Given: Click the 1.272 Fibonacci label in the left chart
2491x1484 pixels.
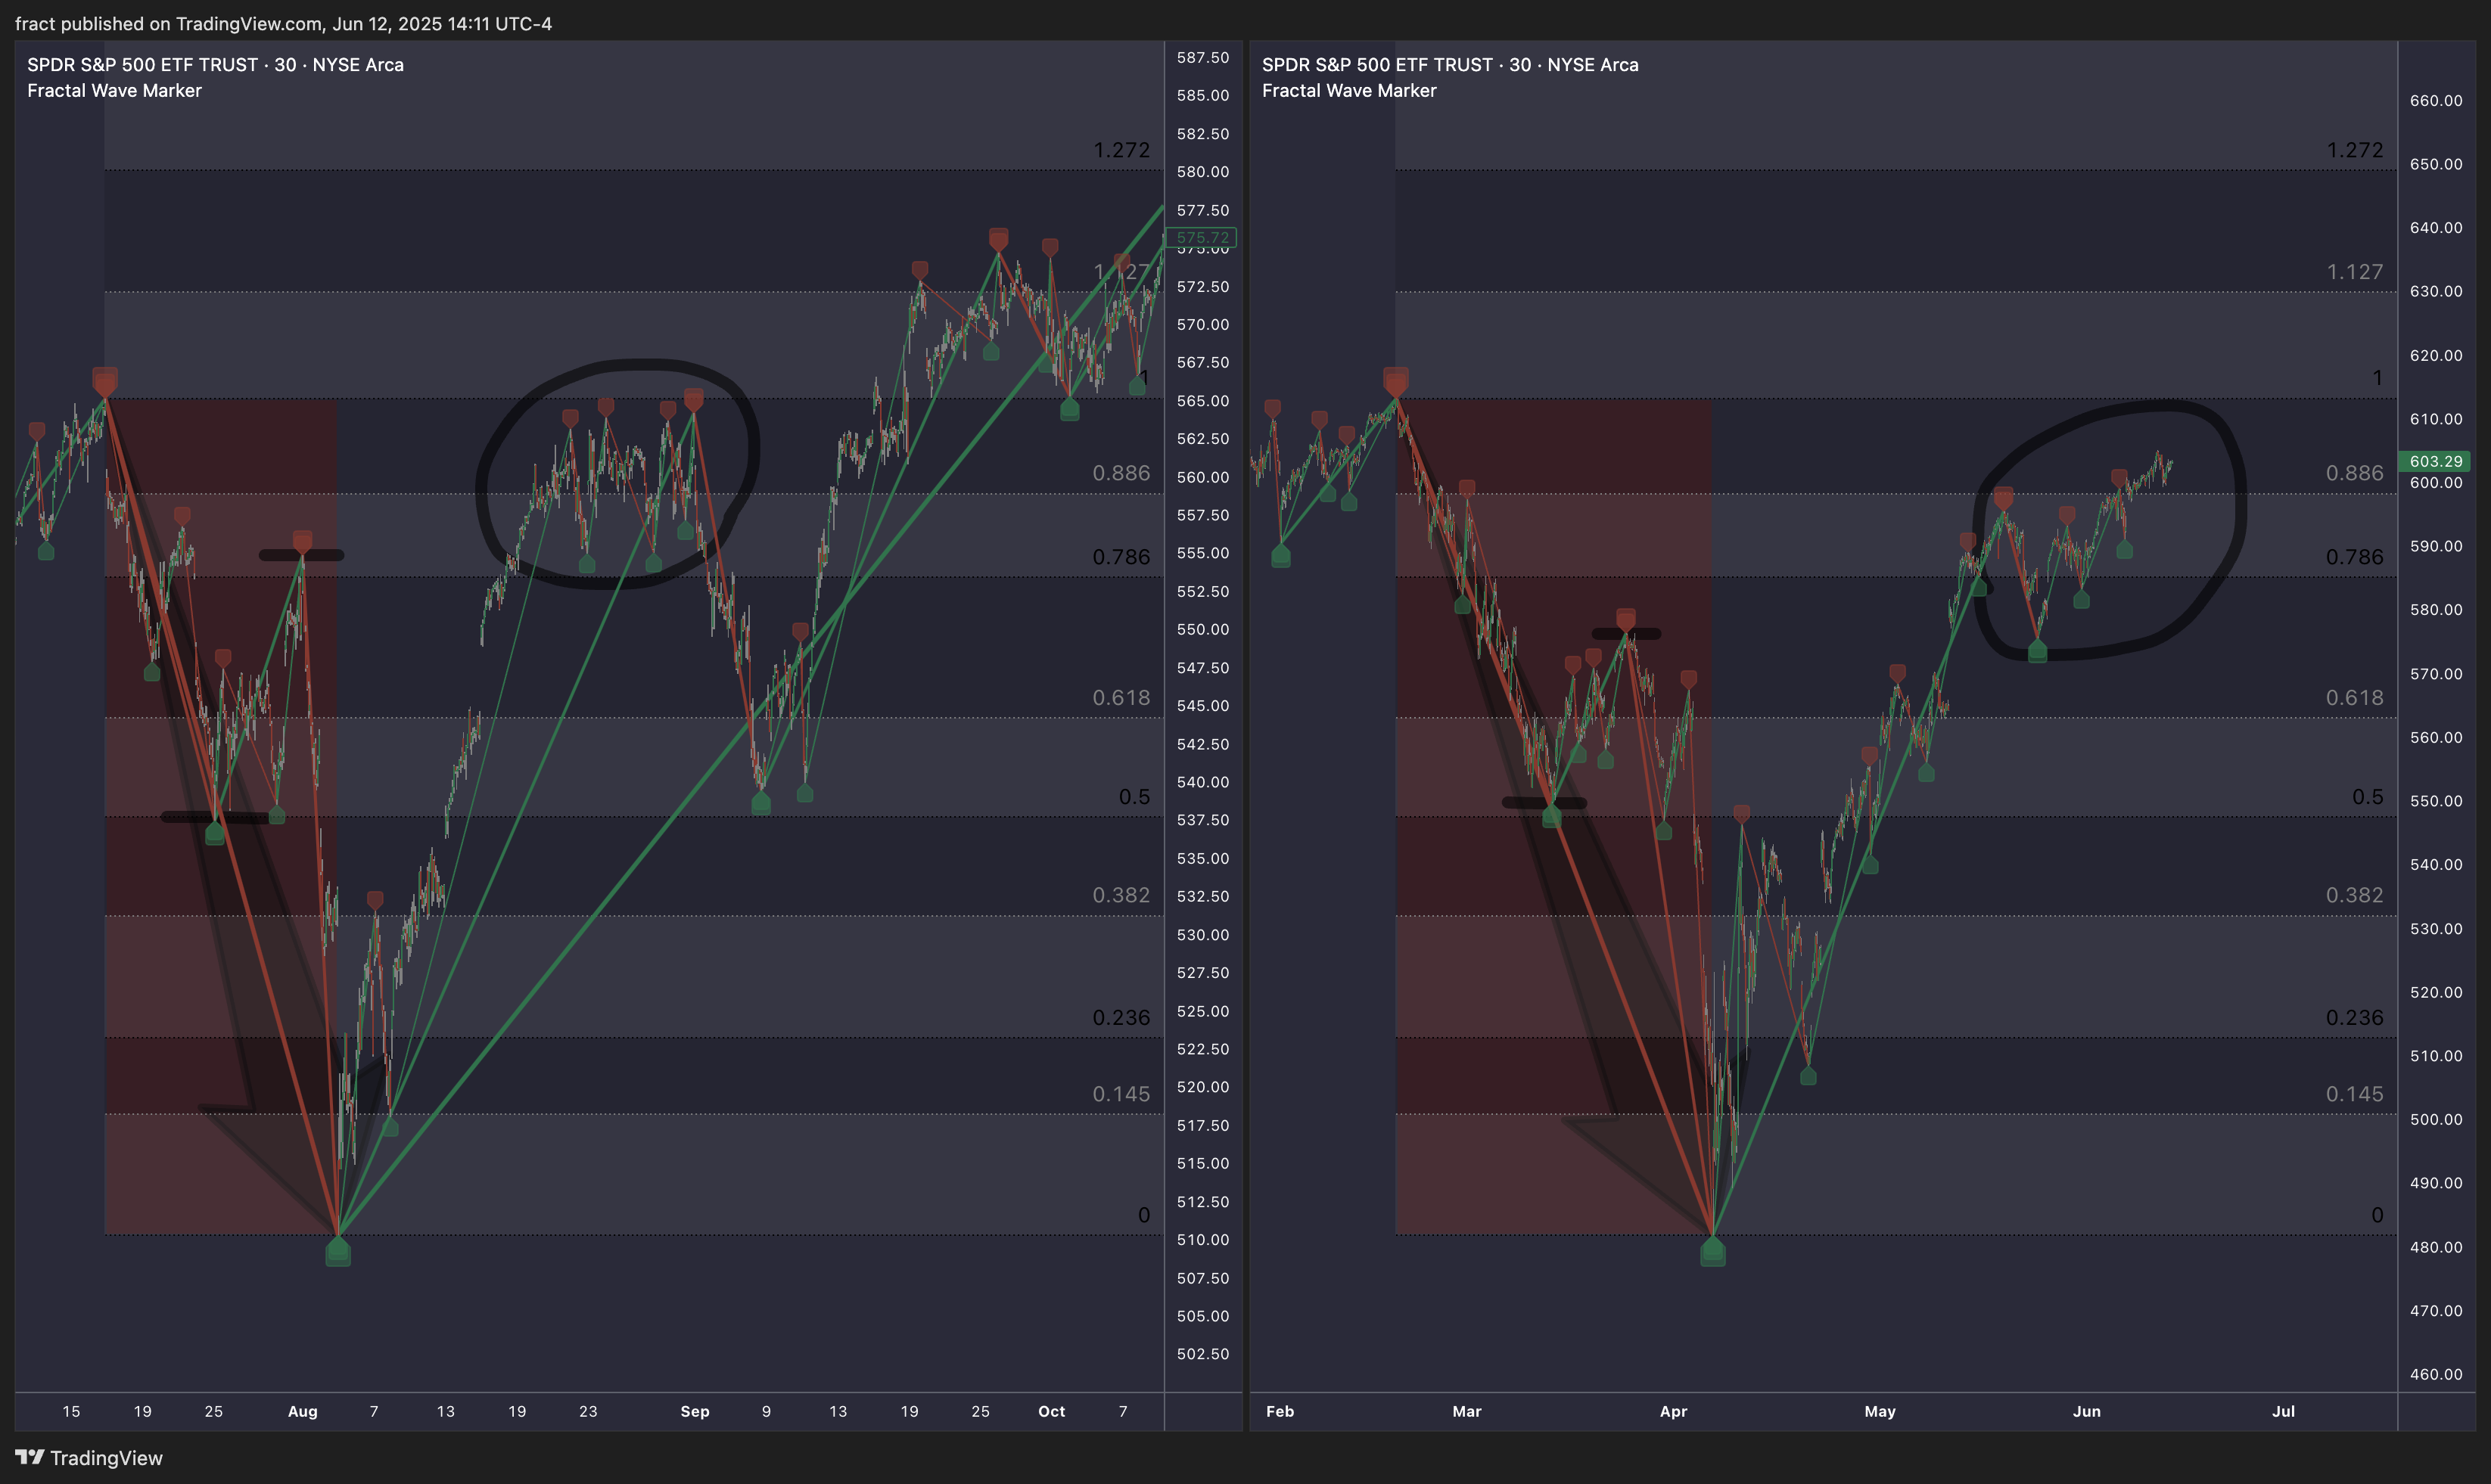Looking at the screenshot, I should point(1121,150).
